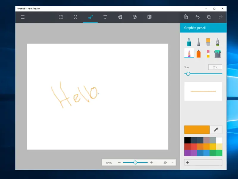
Task: Open the Stickers tool
Action: coord(120,17)
